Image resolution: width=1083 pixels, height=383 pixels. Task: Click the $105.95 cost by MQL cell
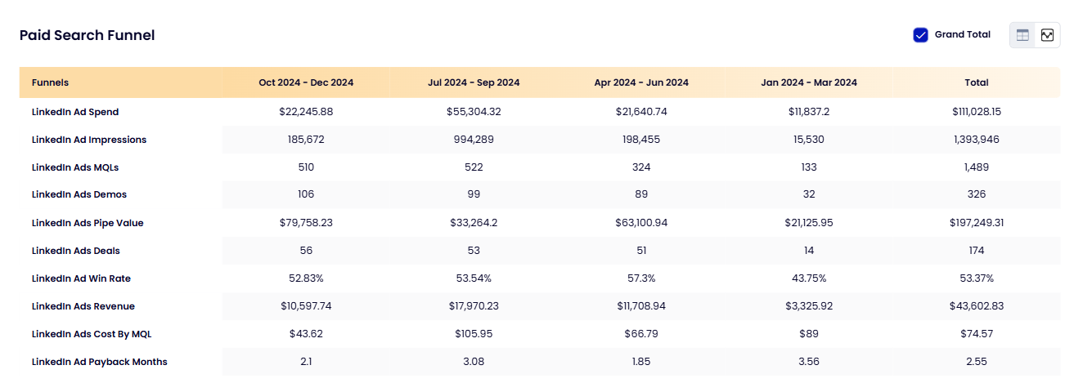pyautogui.click(x=474, y=334)
